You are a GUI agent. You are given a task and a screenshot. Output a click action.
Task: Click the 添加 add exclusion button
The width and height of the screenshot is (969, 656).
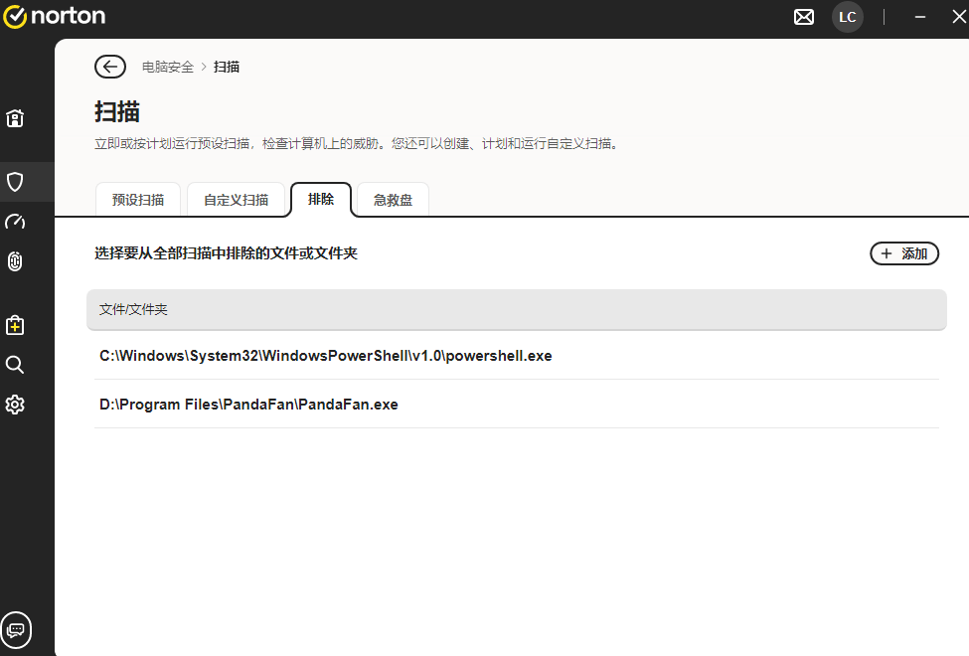click(903, 253)
